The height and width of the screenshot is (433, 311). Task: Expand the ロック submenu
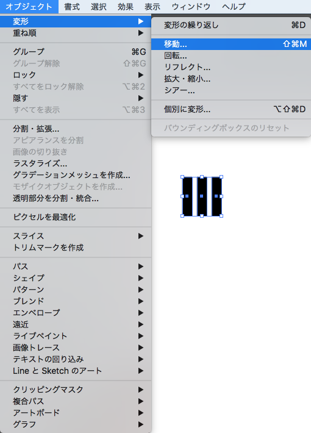(x=76, y=75)
